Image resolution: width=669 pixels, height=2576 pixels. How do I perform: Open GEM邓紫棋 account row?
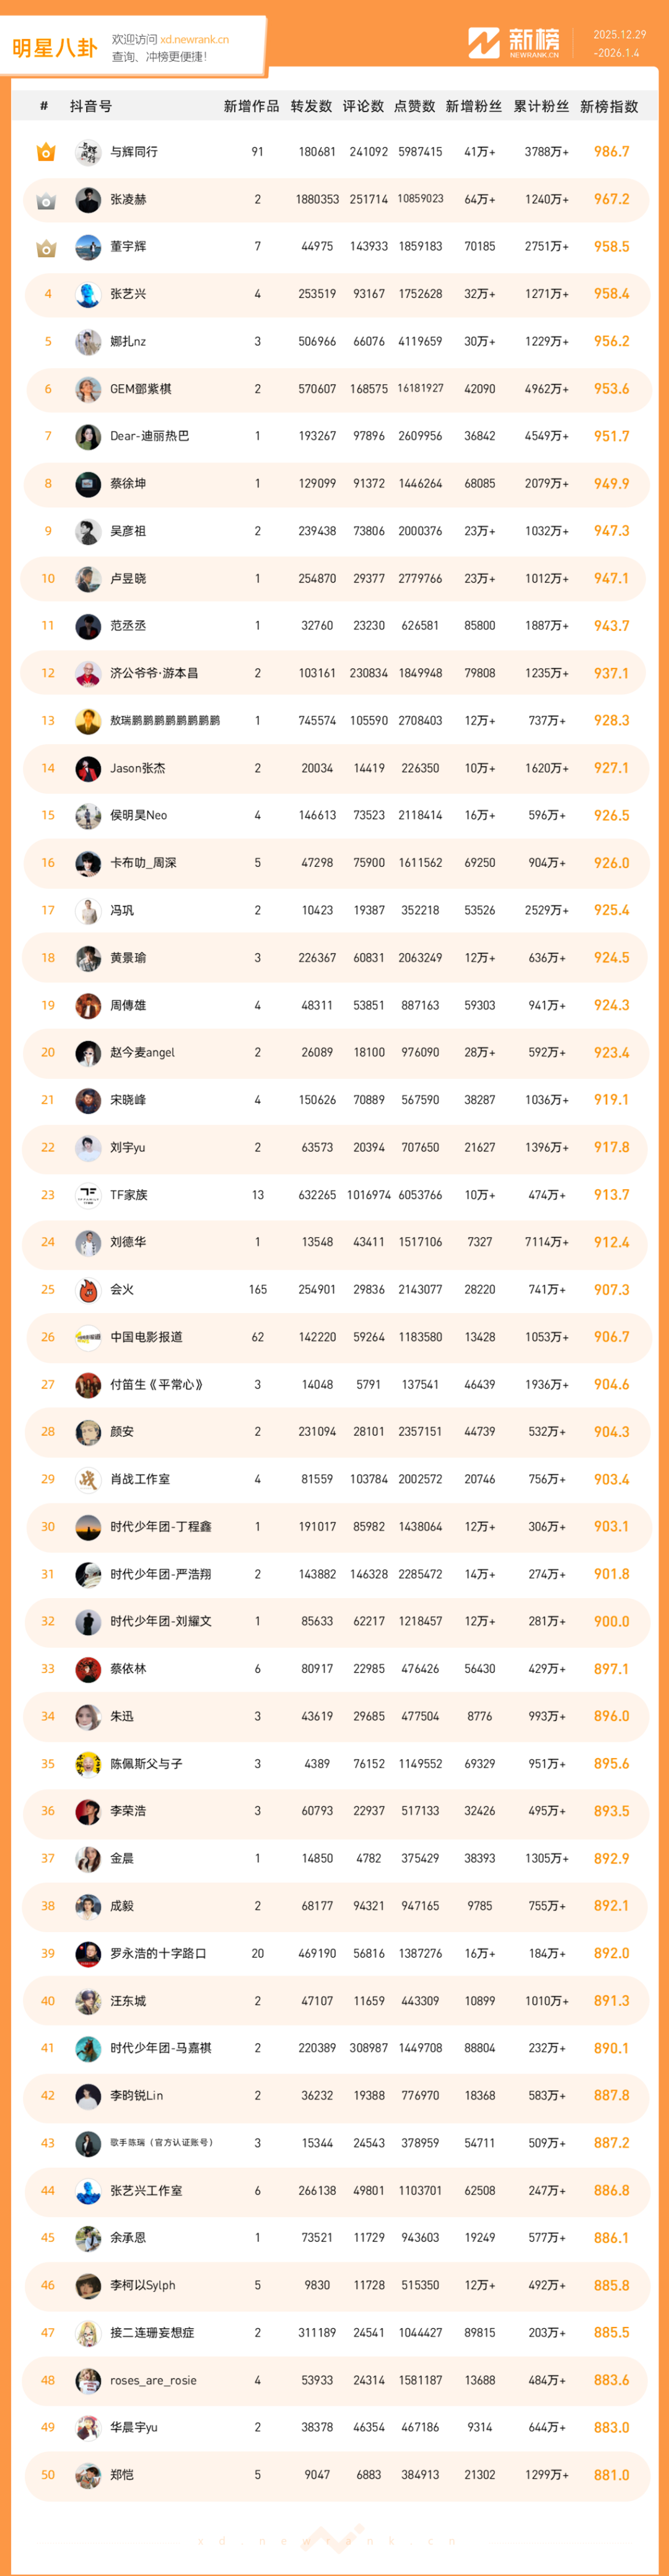[x=140, y=389]
